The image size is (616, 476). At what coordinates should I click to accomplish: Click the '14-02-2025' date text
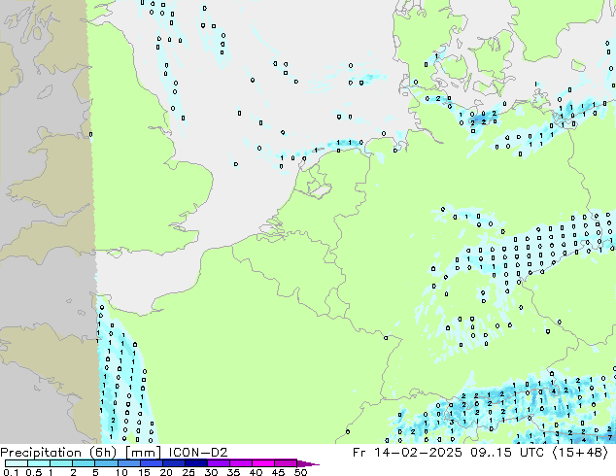(418, 453)
